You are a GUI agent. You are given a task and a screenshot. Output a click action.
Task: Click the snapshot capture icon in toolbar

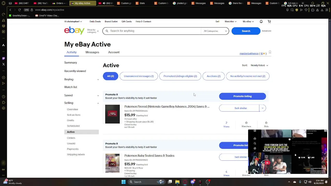(x=292, y=10)
